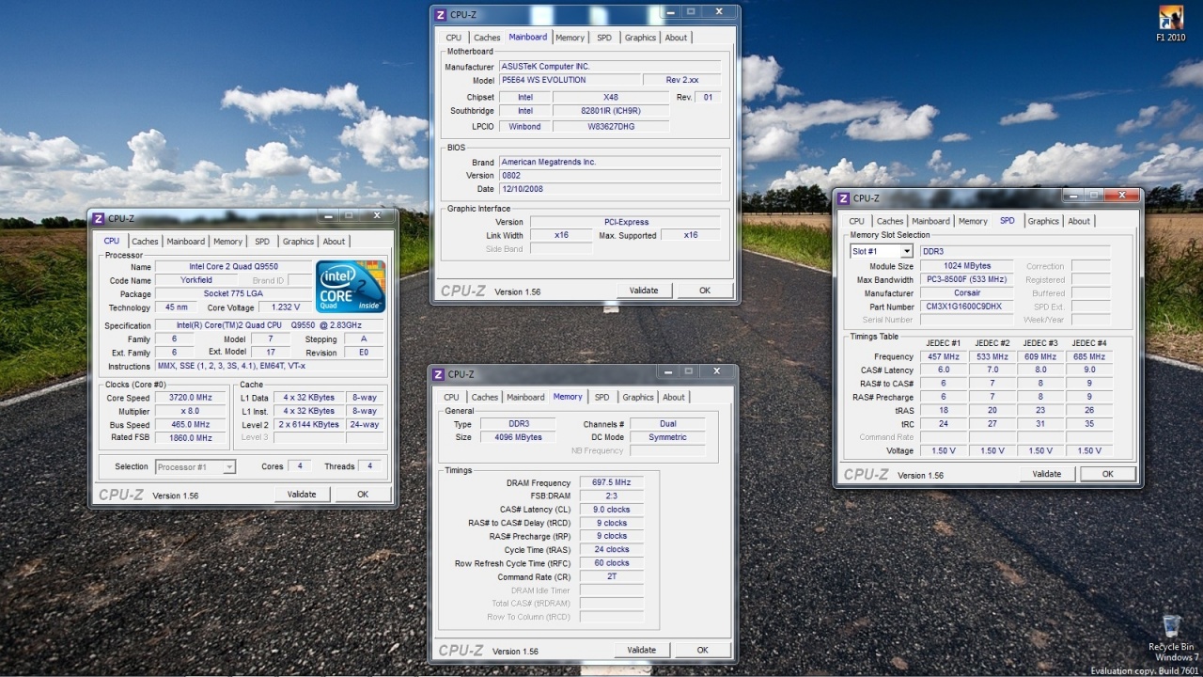Click the CPU-Z title icon in Mainboard window
Viewport: 1203px width, 677px height.
[x=441, y=14]
